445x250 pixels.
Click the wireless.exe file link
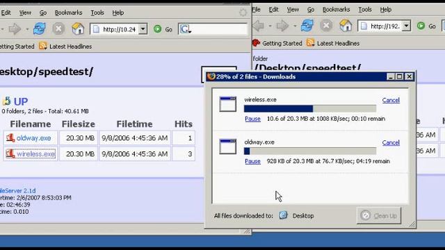[x=35, y=154]
